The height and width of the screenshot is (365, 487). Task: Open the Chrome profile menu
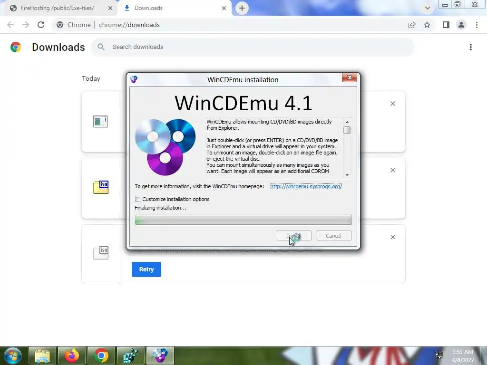(x=461, y=25)
